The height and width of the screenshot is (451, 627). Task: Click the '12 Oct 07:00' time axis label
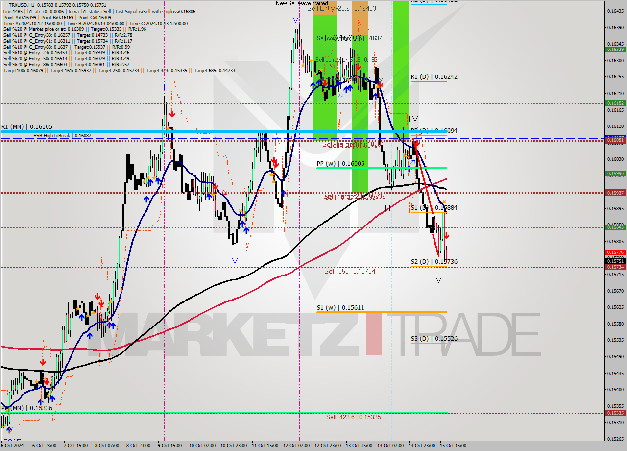click(x=295, y=446)
